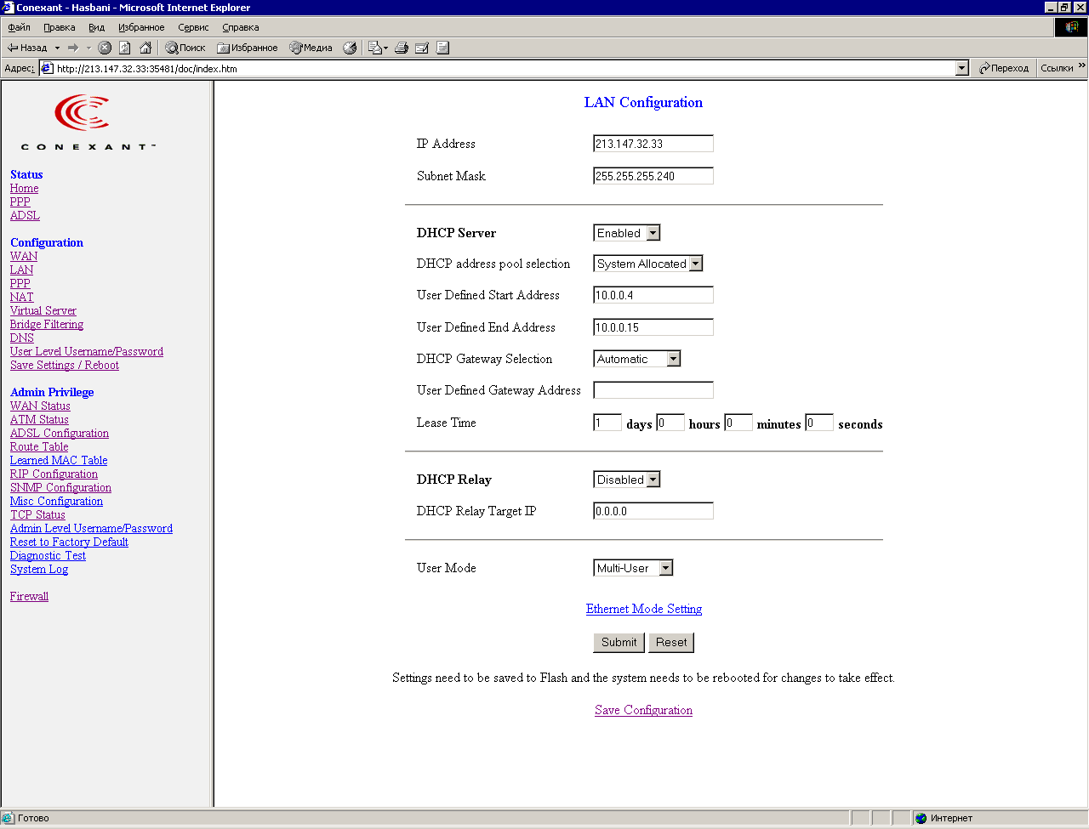Image resolution: width=1089 pixels, height=829 pixels.
Task: Open the address bar URL dropdown
Action: (962, 68)
